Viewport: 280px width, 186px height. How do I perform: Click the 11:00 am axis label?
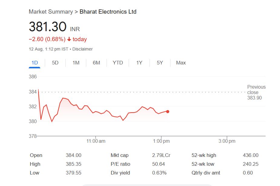(96, 141)
